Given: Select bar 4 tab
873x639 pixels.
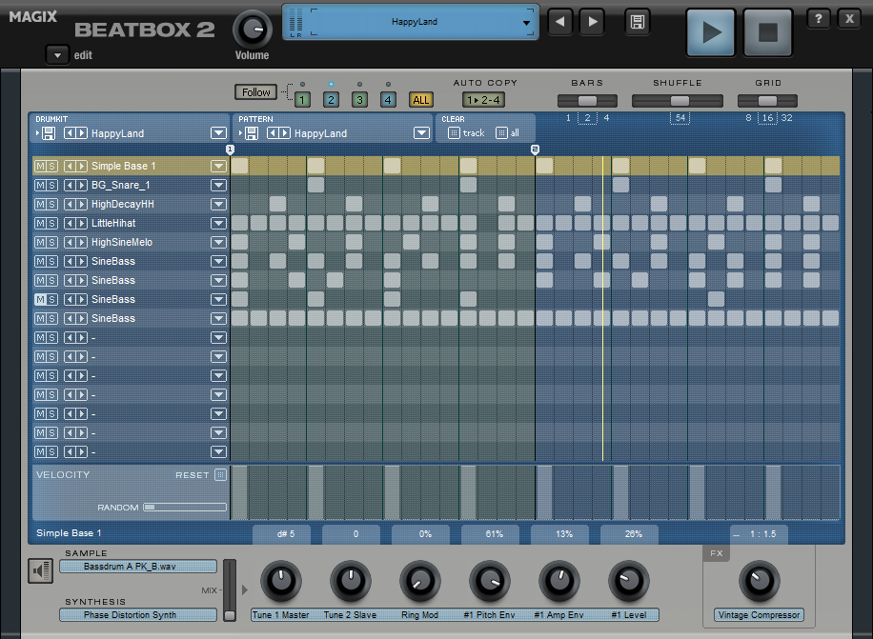Looking at the screenshot, I should [388, 100].
